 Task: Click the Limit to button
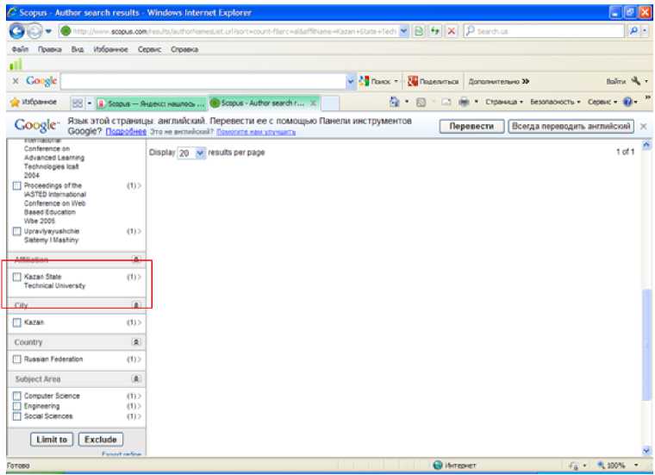point(52,440)
